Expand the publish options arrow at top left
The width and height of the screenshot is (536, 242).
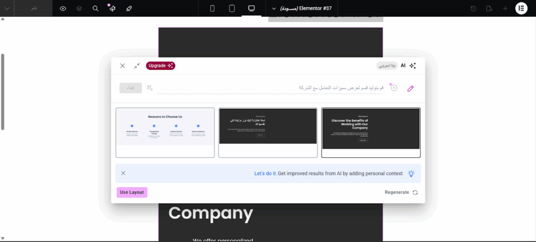[7, 8]
